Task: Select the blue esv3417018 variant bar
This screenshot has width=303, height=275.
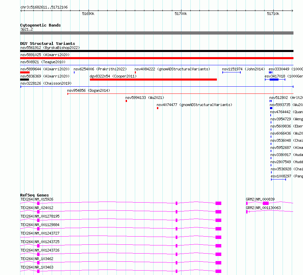Action: [x=275, y=80]
